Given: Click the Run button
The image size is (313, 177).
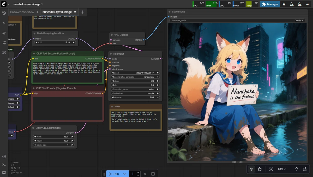Looking at the screenshot, I should point(114,174).
